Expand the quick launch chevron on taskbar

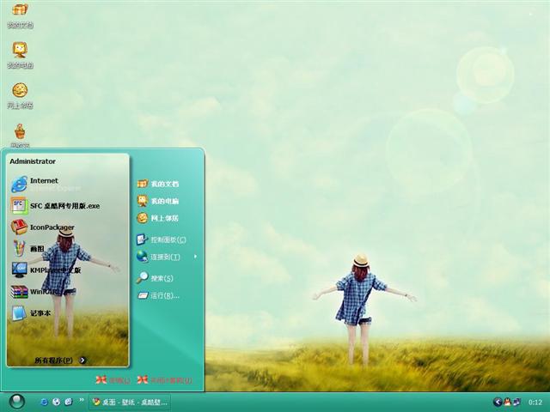click(82, 400)
